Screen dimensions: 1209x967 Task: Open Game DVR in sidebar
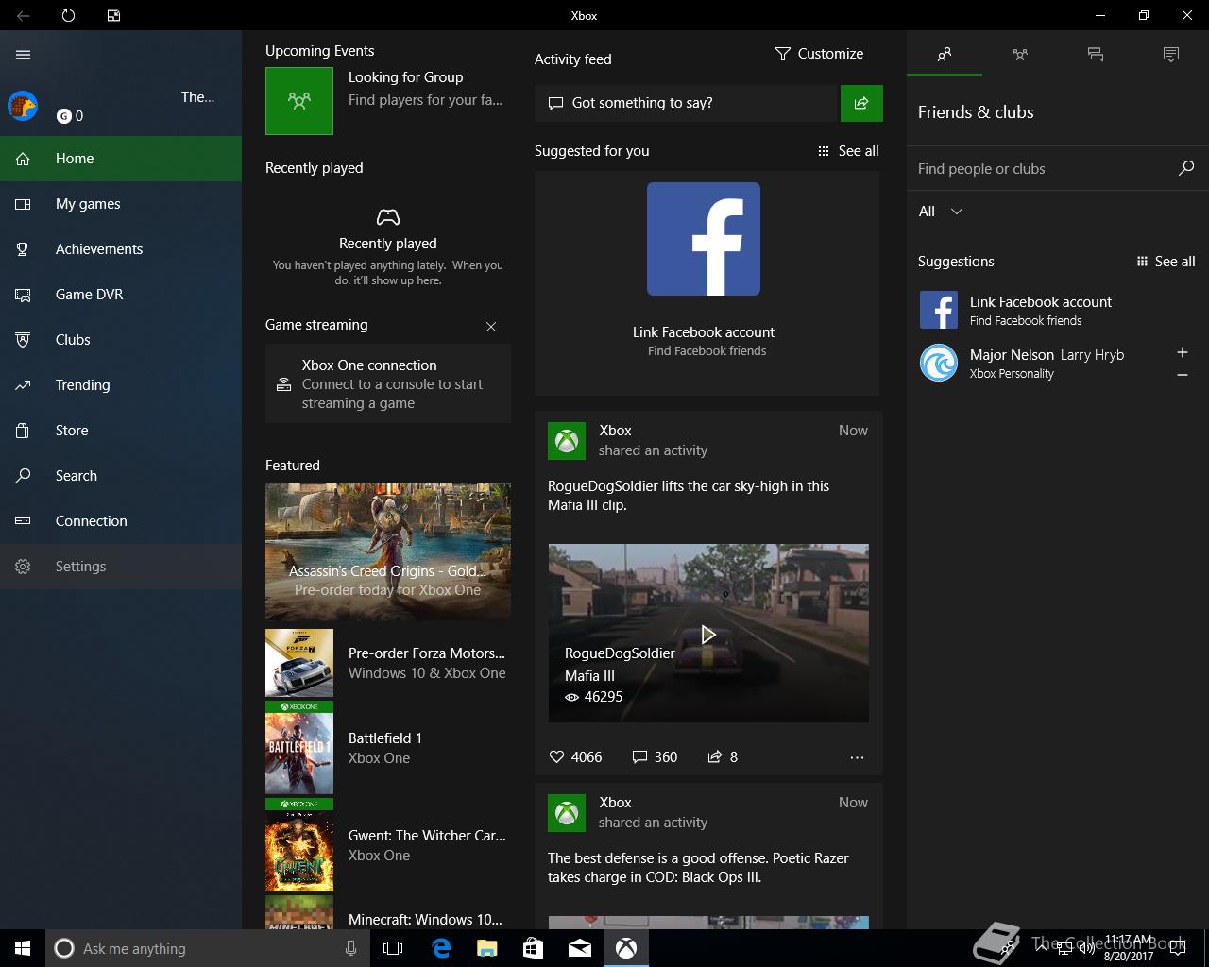coord(121,295)
